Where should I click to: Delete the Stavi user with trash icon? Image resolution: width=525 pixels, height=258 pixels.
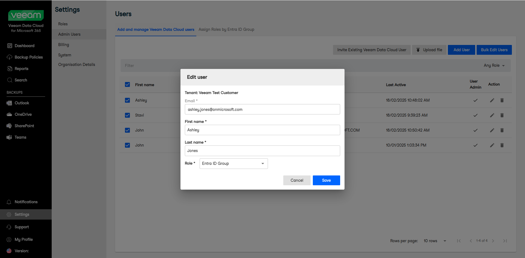pyautogui.click(x=502, y=115)
